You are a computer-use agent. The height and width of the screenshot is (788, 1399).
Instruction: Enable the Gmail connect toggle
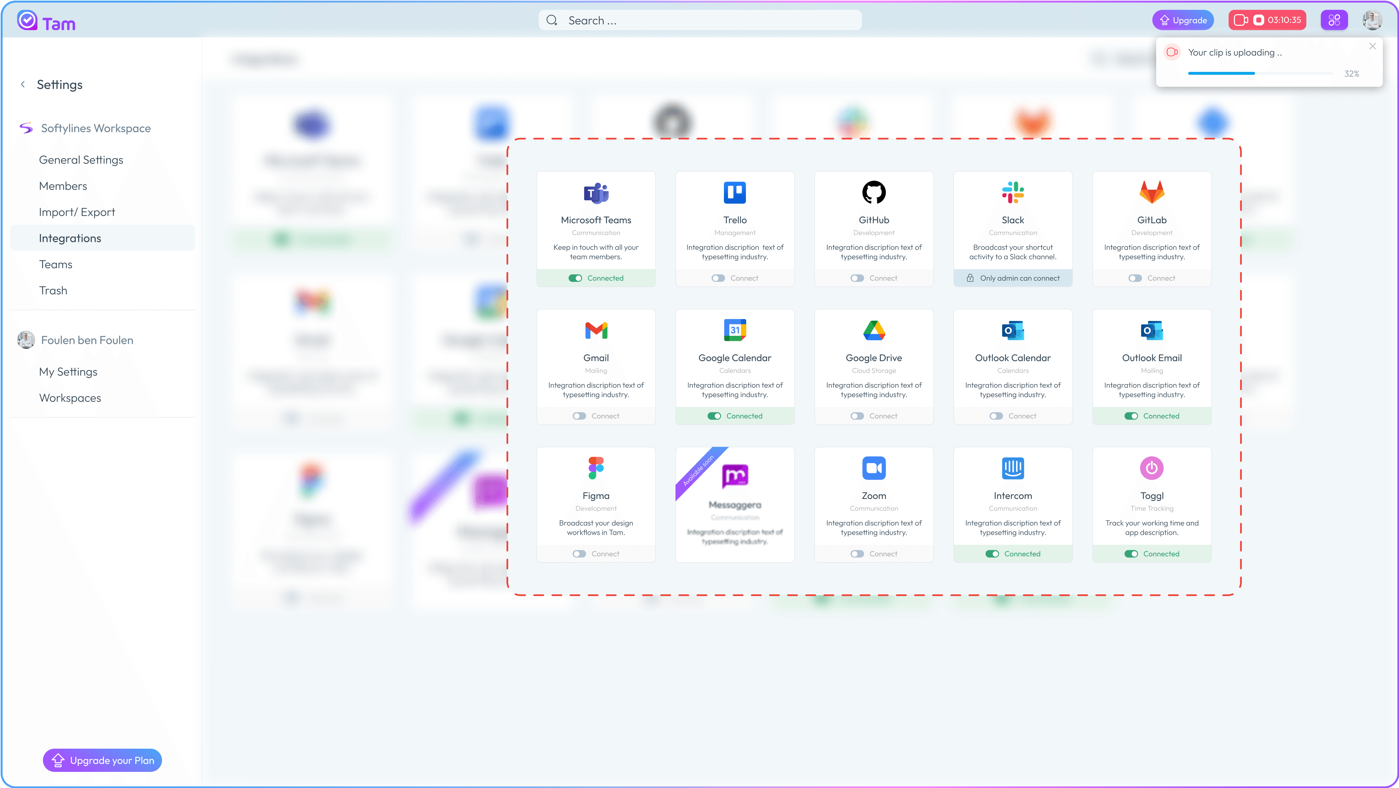tap(579, 416)
